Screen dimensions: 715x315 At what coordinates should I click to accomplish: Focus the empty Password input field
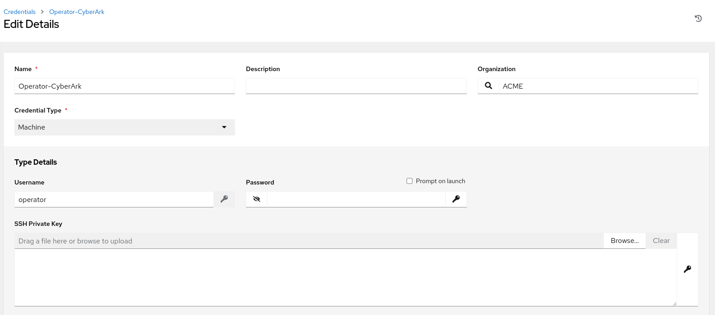pyautogui.click(x=356, y=199)
